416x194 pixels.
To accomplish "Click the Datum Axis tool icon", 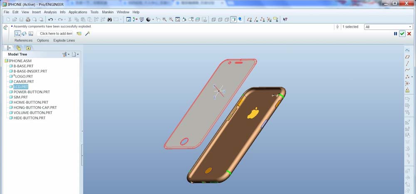I will point(407,63).
